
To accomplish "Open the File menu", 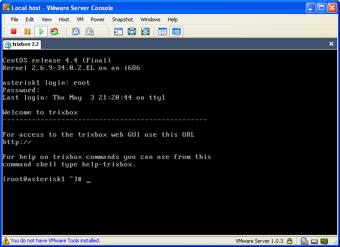I will coord(14,19).
